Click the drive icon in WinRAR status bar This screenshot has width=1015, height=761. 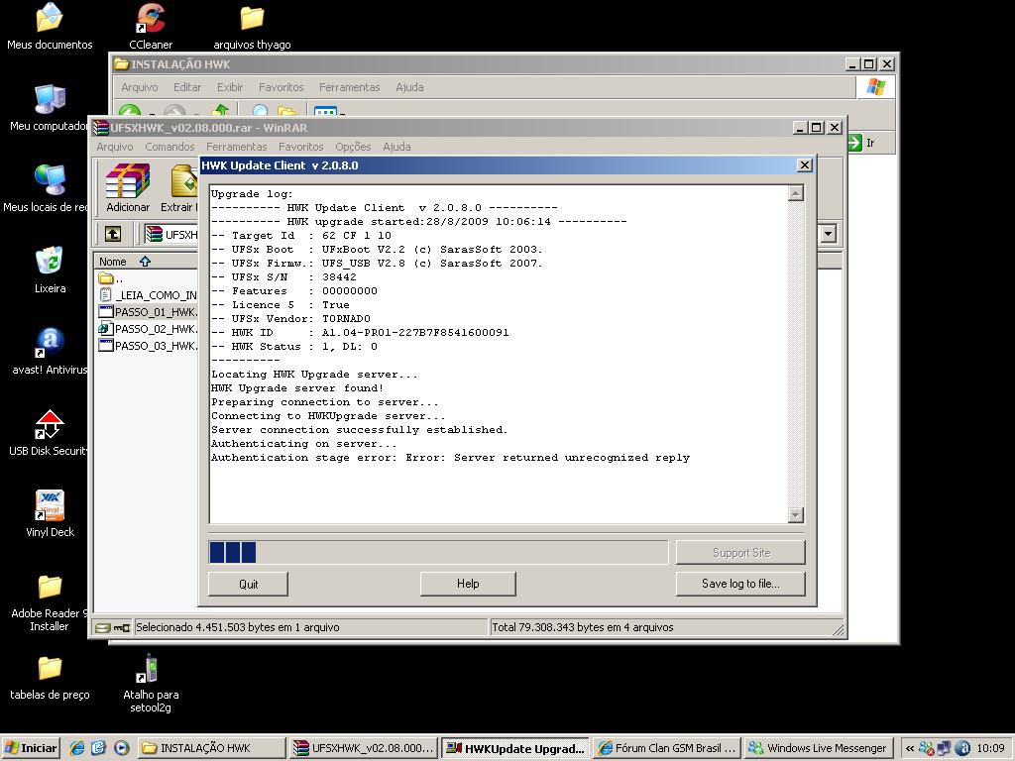point(102,627)
